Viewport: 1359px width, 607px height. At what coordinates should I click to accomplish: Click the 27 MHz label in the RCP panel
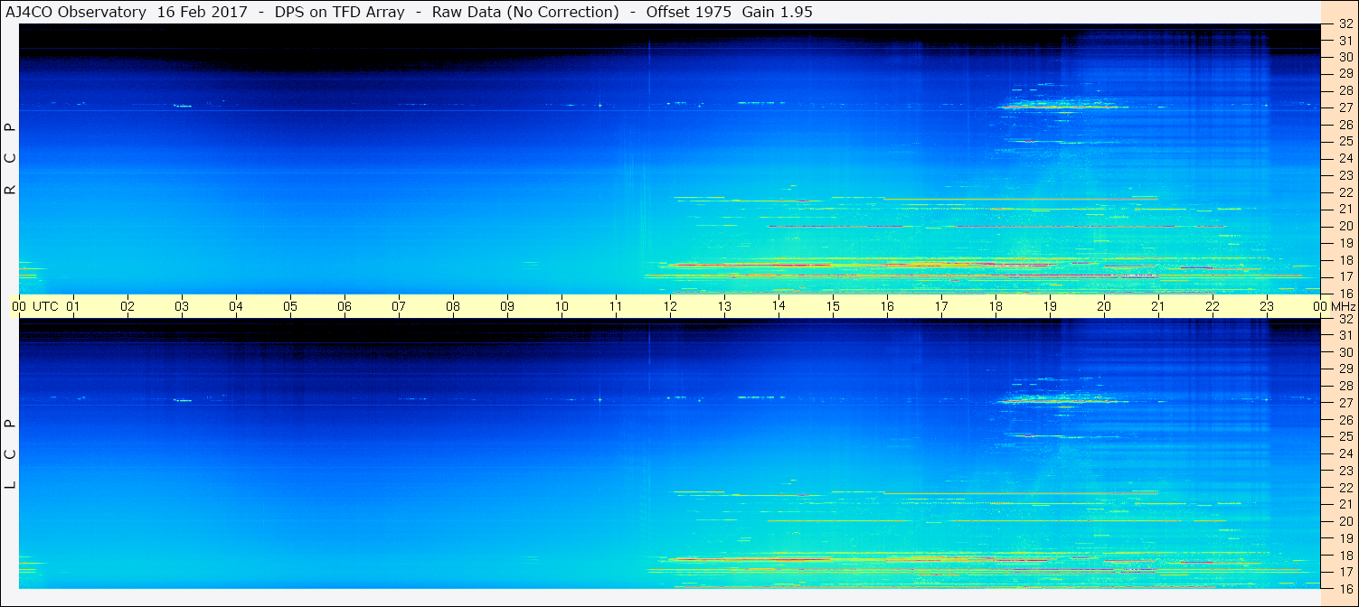[x=1345, y=107]
